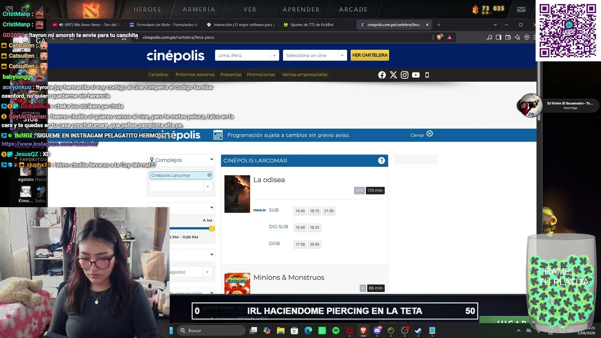This screenshot has width=601, height=338.
Task: Click the help question mark in Cinépolis Larcomar header
Action: [x=381, y=161]
